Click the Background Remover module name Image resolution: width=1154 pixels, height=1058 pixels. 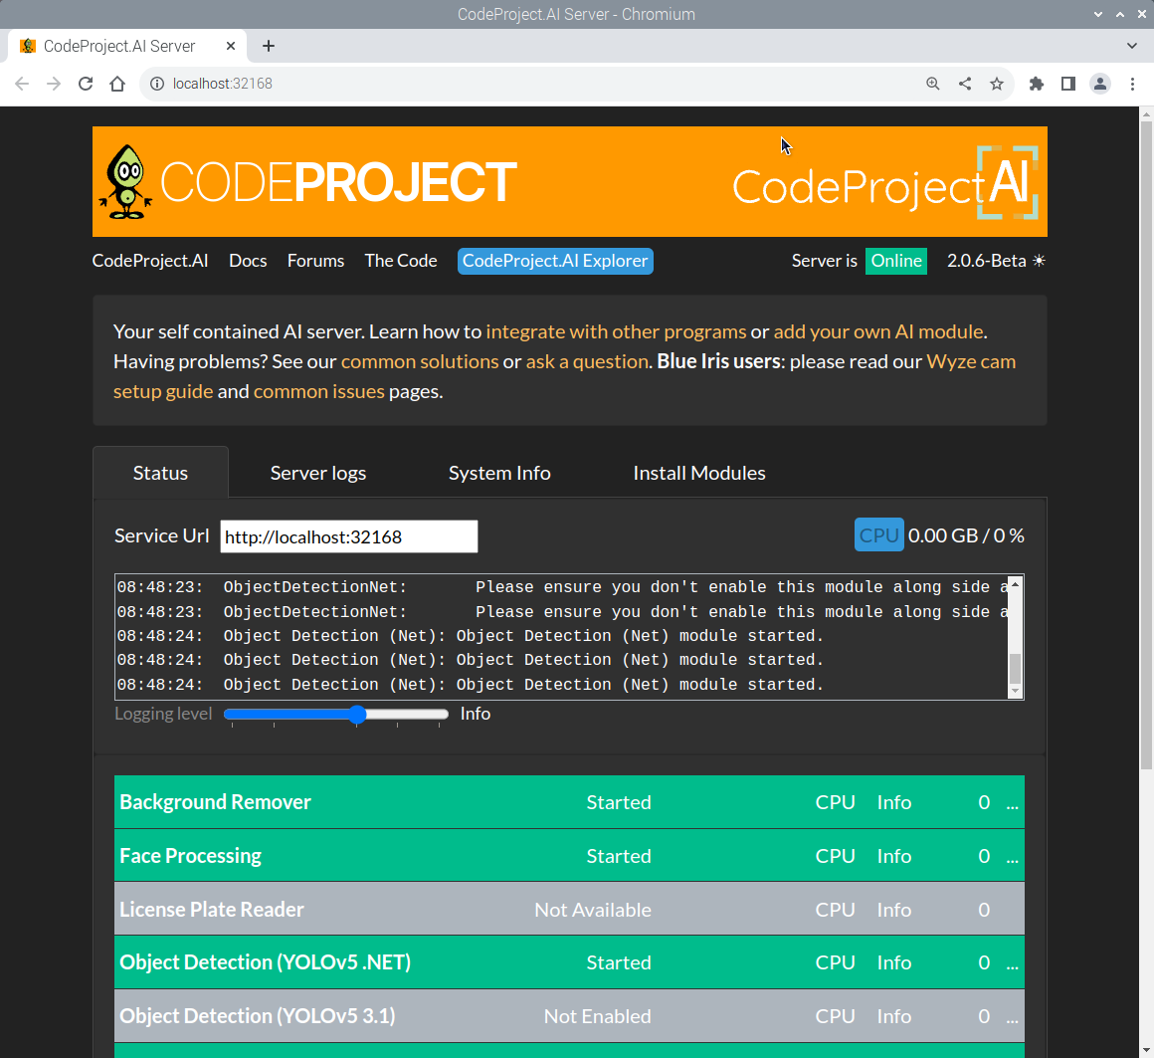[x=215, y=802]
